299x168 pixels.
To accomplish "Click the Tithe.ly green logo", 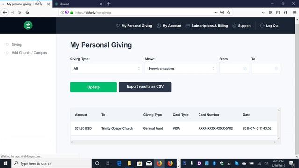I will click(x=28, y=25).
